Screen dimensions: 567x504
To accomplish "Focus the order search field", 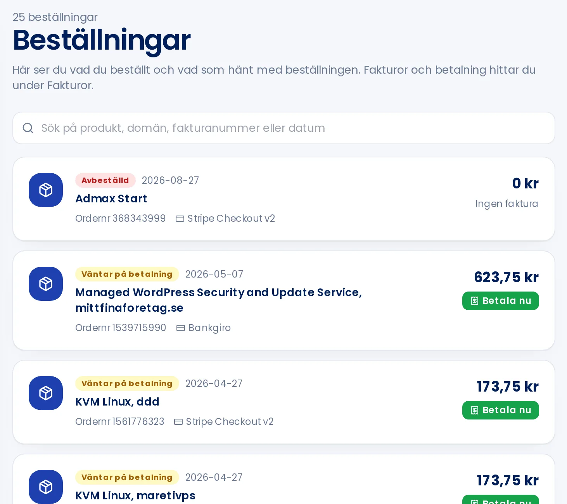I will click(284, 128).
